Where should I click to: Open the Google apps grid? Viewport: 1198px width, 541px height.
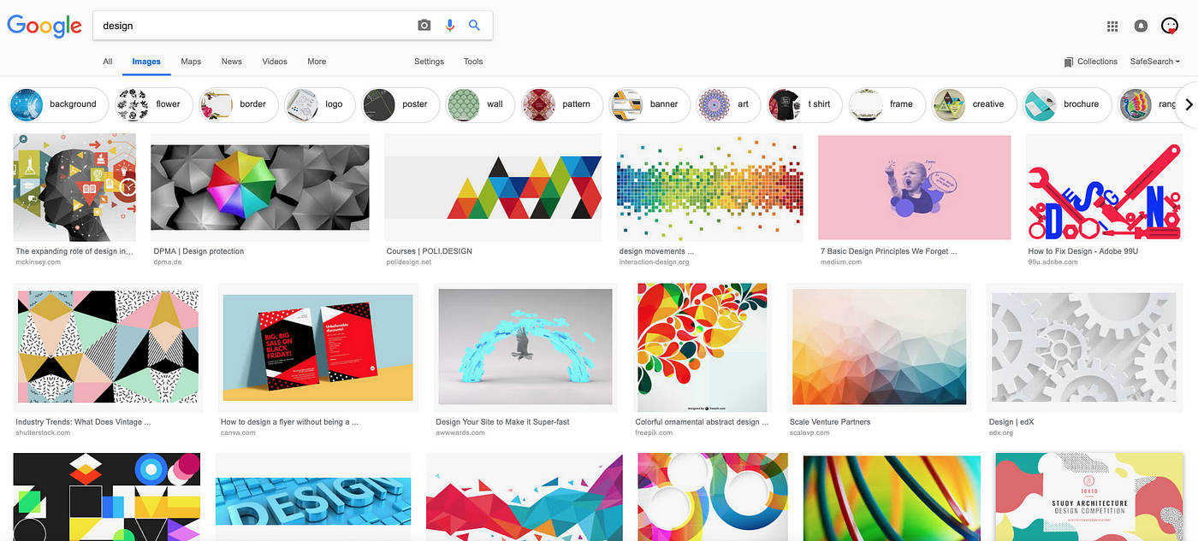1112,26
